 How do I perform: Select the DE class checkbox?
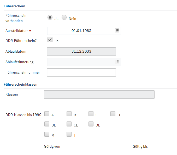(x=91, y=124)
